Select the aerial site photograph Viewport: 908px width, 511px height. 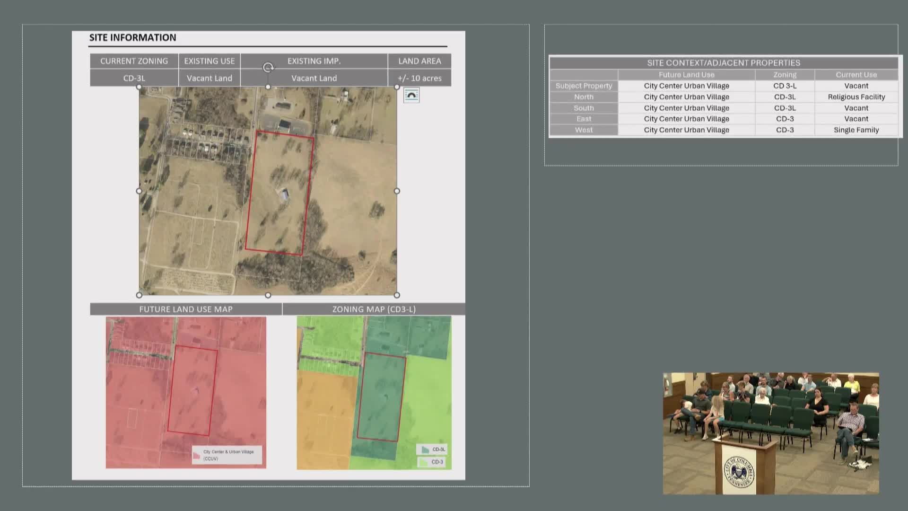pos(268,191)
